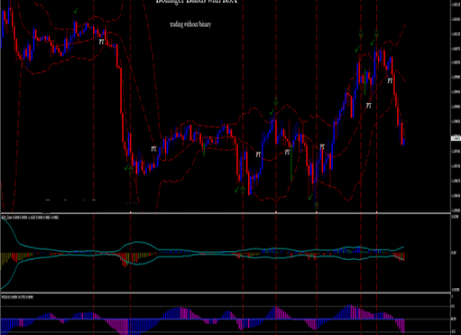Click the Bollinger Bands chart title text
This screenshot has height=335, width=461.
196,2
